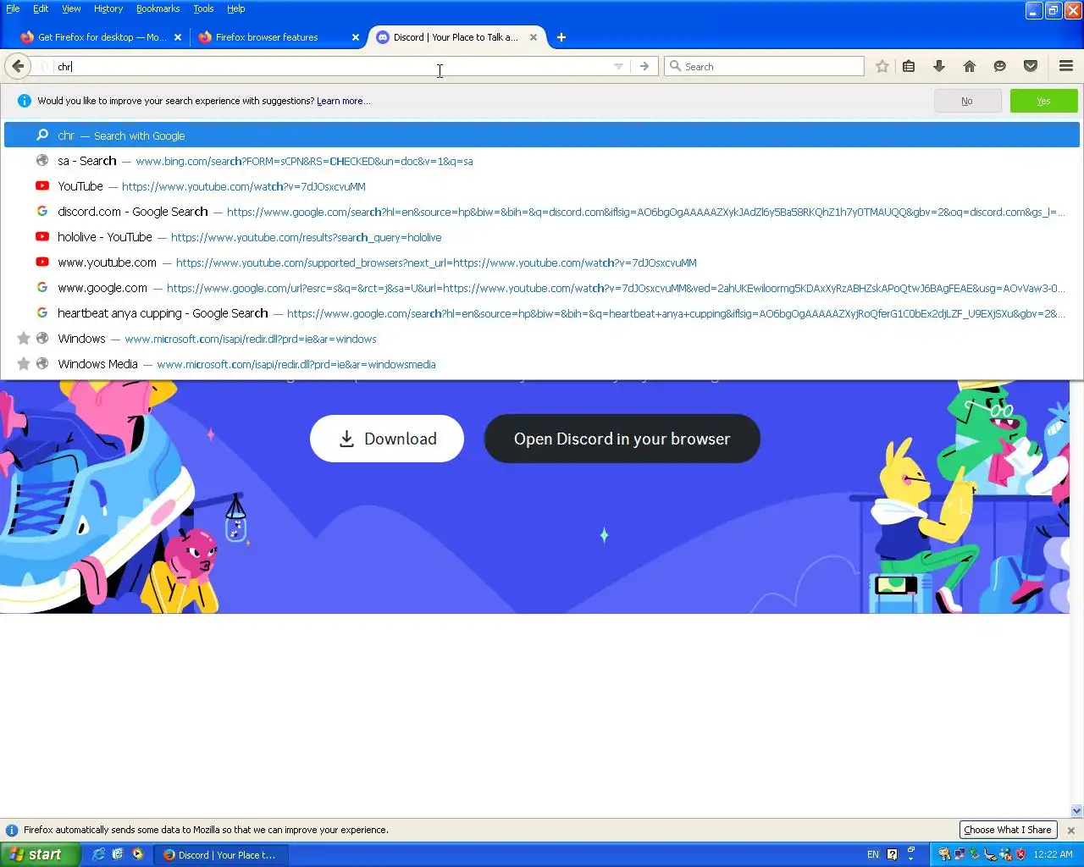
Task: Click the EN language indicator
Action: (873, 855)
